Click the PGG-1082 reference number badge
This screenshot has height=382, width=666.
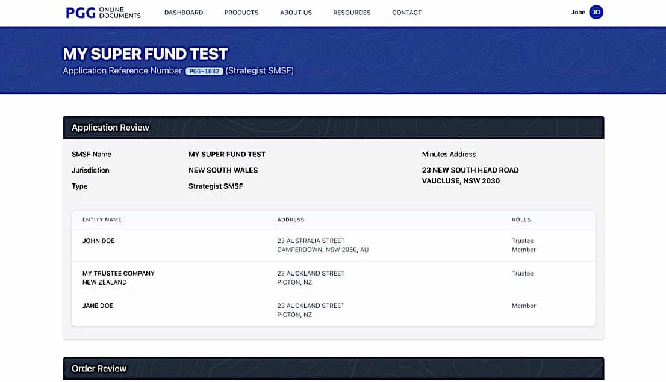pyautogui.click(x=202, y=70)
